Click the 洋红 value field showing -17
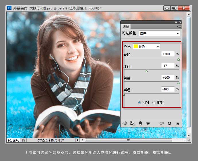 (x=168, y=66)
